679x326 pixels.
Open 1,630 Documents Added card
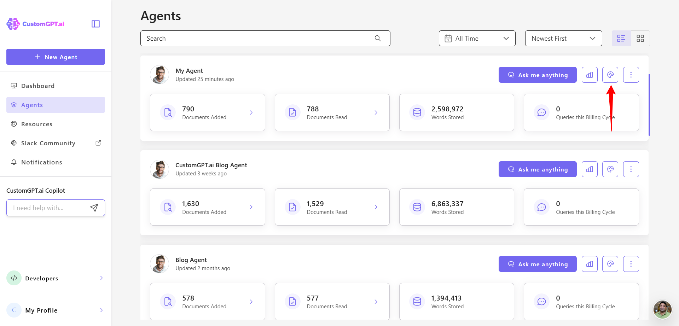coord(208,207)
